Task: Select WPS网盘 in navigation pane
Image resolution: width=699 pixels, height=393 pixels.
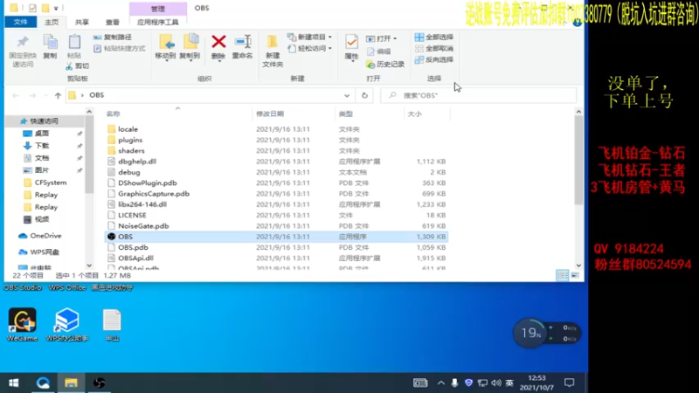Action: point(45,252)
